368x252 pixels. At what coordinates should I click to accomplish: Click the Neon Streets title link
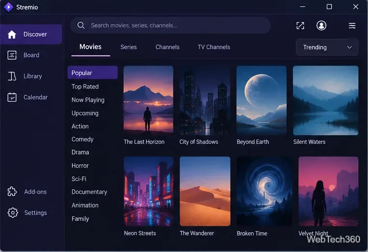click(x=140, y=233)
